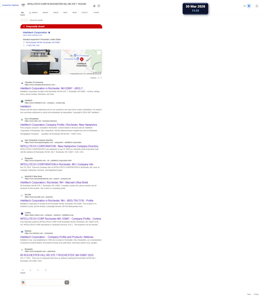264x297 pixels.
Task: Click the microphone voice search icon
Action: tap(95, 6)
